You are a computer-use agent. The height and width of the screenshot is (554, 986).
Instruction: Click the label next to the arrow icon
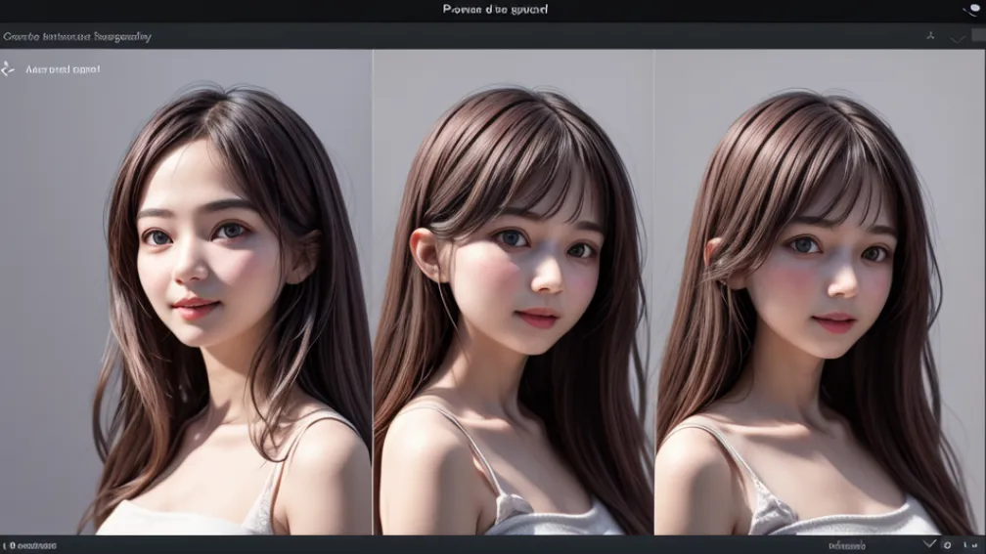coord(63,69)
